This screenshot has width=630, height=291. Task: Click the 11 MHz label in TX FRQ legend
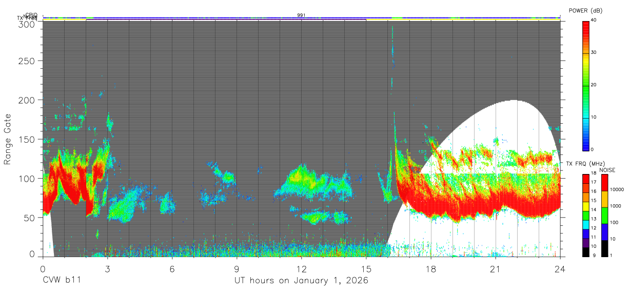(x=593, y=237)
